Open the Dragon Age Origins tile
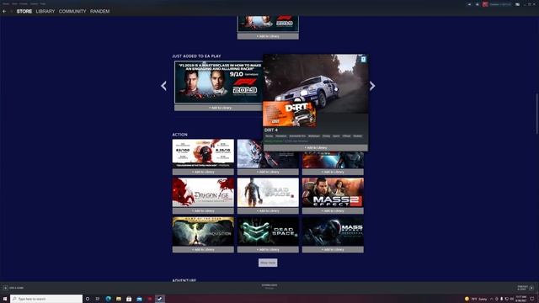Screen dimensions: 539x303 (203, 193)
